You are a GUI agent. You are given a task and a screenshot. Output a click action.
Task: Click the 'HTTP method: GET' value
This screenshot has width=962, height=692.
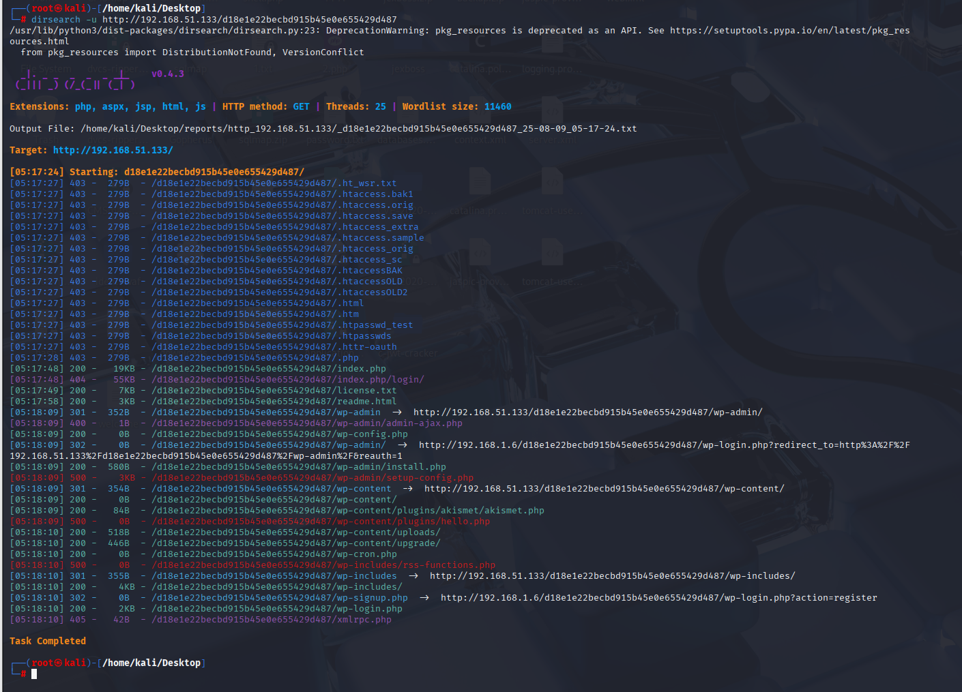click(266, 106)
